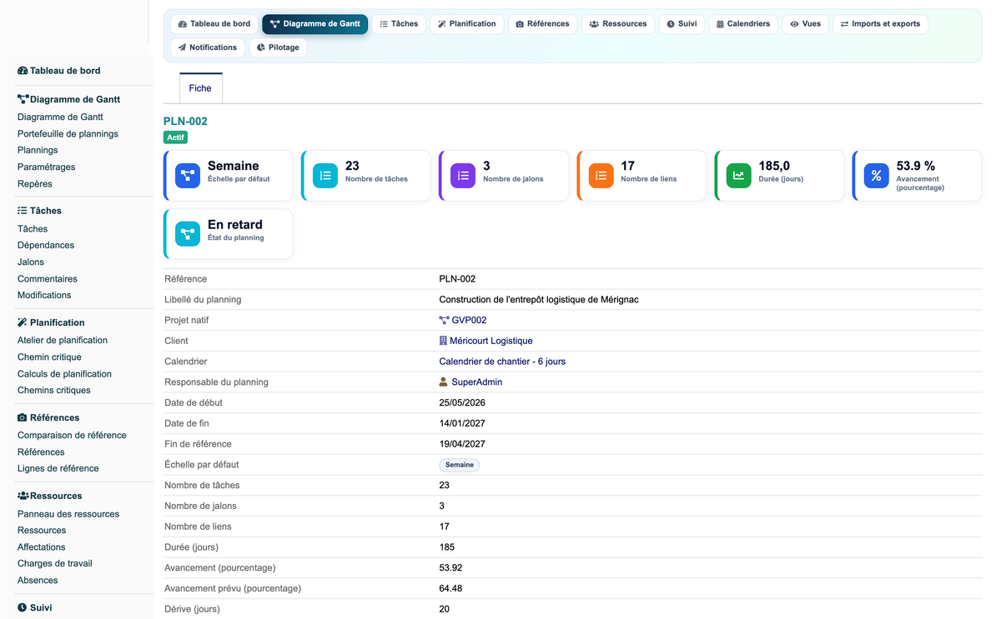
Task: Open Lignes de référence in sidebar
Action: point(58,469)
